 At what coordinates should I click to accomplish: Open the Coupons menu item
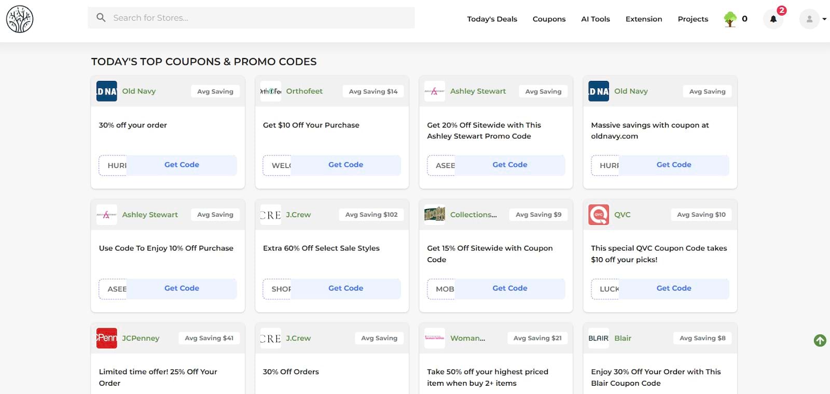[549, 19]
